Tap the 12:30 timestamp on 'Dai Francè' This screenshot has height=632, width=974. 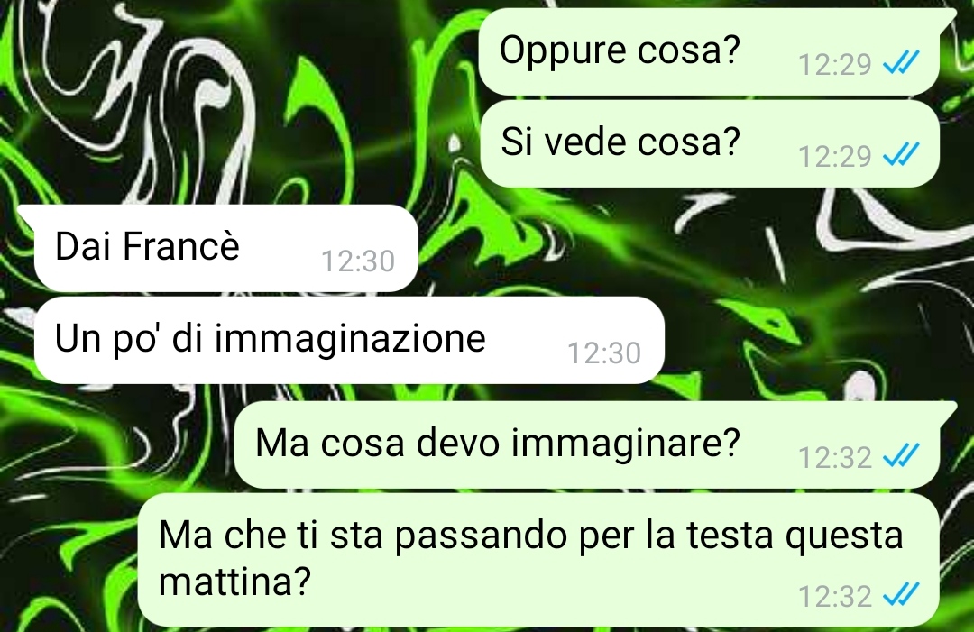click(358, 261)
